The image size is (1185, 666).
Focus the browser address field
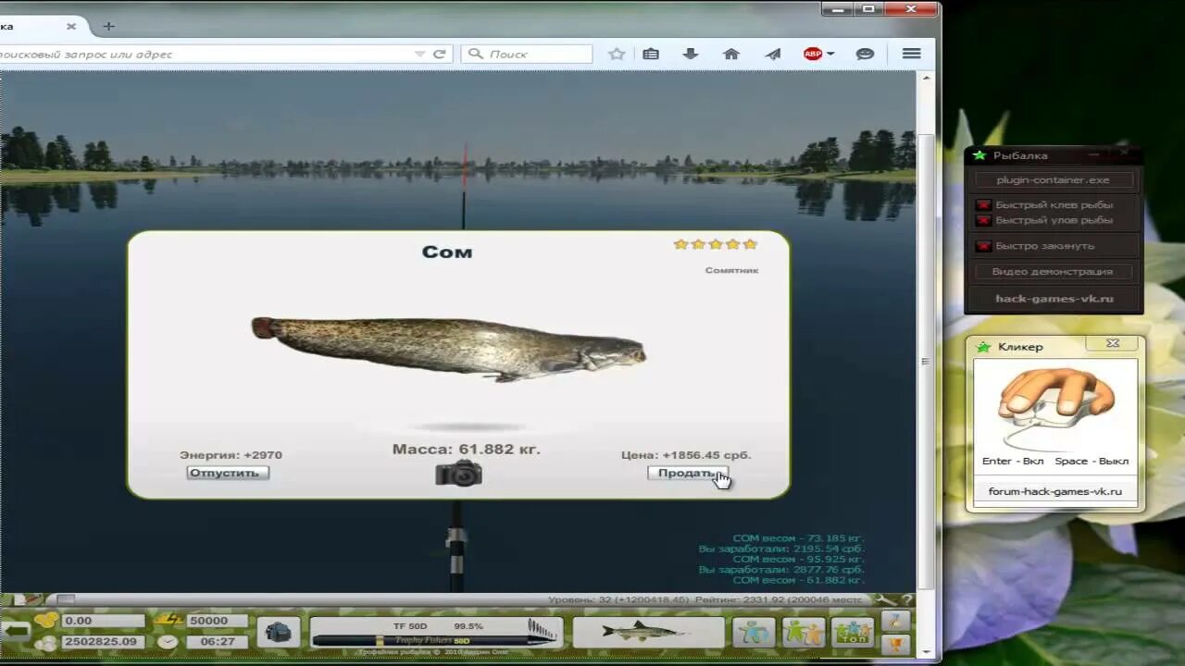204,55
